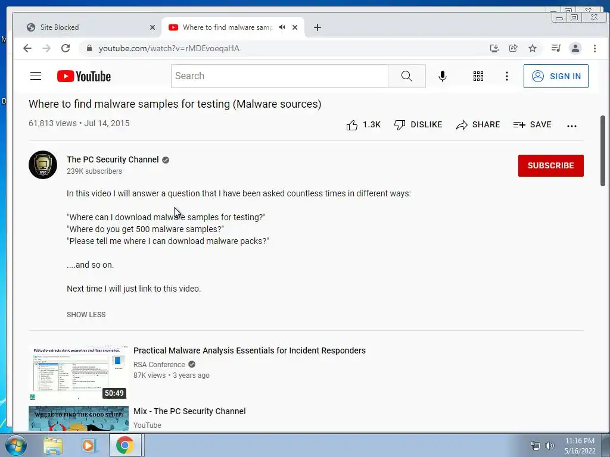The image size is (610, 457).
Task: Bookmark this page with the star icon
Action: click(x=532, y=48)
